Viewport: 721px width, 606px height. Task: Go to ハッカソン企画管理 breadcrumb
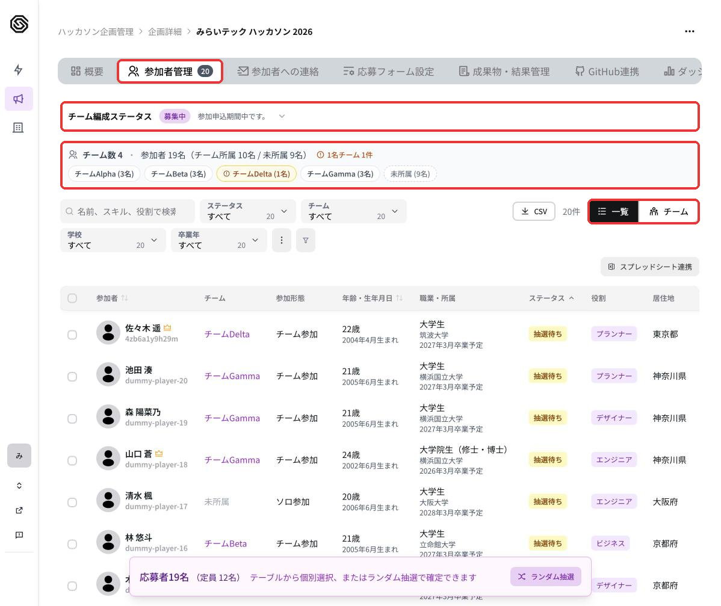pyautogui.click(x=96, y=32)
